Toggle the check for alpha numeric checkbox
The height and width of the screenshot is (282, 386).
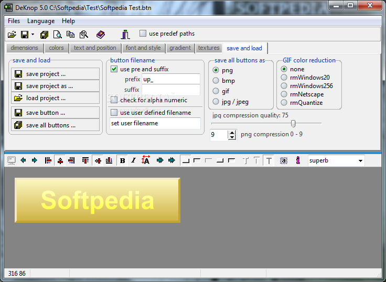[x=114, y=100]
